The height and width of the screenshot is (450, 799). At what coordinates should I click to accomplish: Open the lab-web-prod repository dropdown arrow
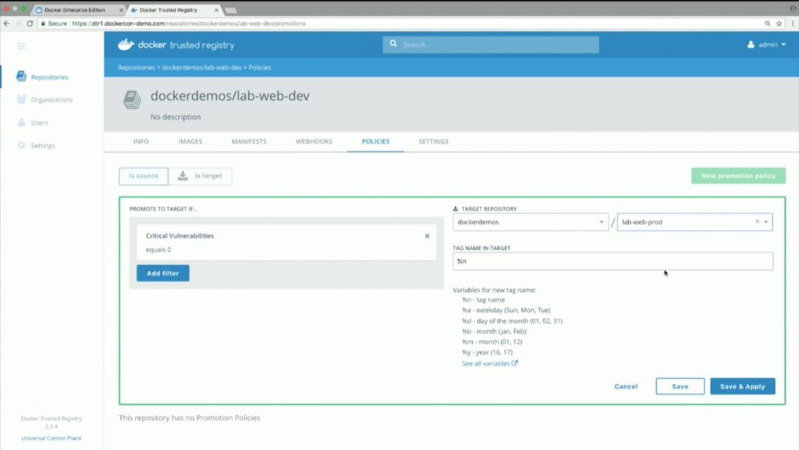point(766,222)
